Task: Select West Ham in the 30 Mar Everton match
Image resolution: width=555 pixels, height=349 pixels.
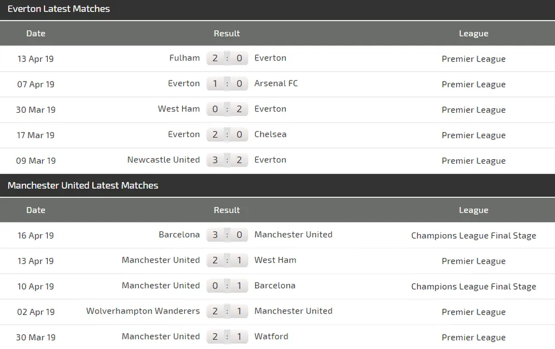Action: [179, 109]
